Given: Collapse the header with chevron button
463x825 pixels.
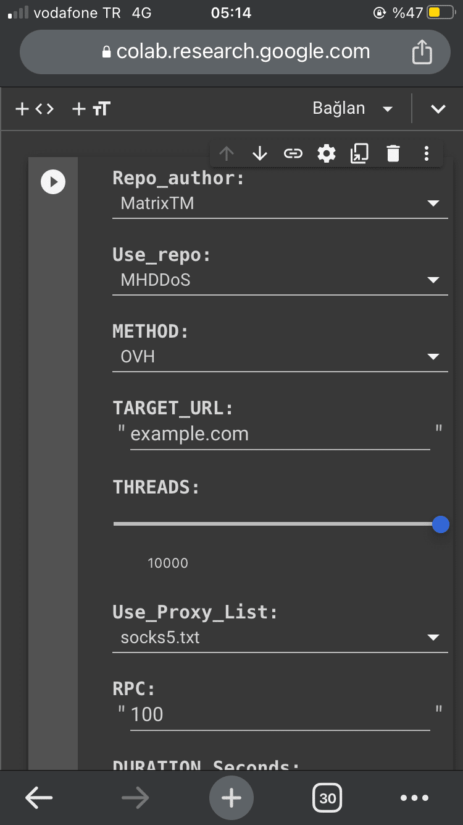Looking at the screenshot, I should (438, 109).
